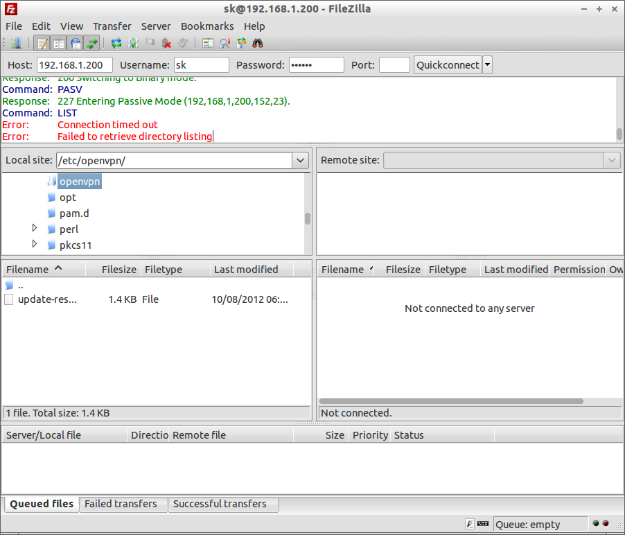This screenshot has width=625, height=535.
Task: Click the green activity LED indicator
Action: (596, 523)
